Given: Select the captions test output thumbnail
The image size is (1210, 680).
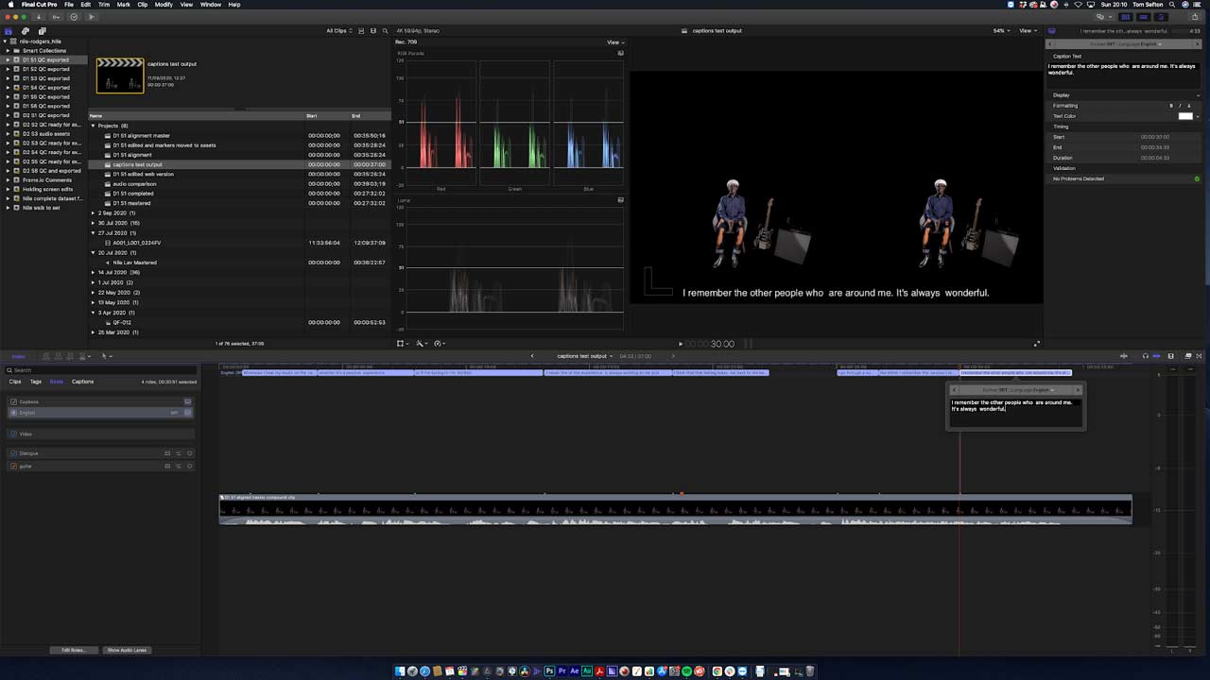Looking at the screenshot, I should 120,76.
